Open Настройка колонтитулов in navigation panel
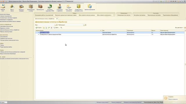186x104 pixels. (x=6, y=26)
